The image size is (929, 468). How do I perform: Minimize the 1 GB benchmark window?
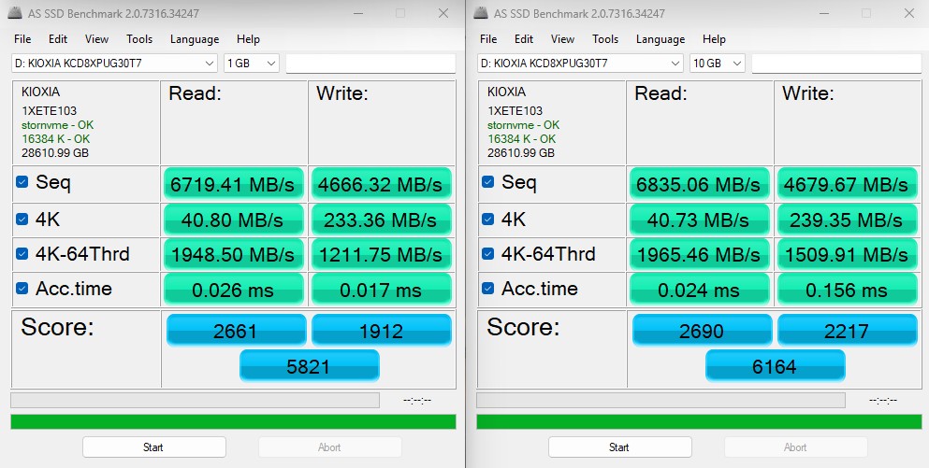[356, 13]
